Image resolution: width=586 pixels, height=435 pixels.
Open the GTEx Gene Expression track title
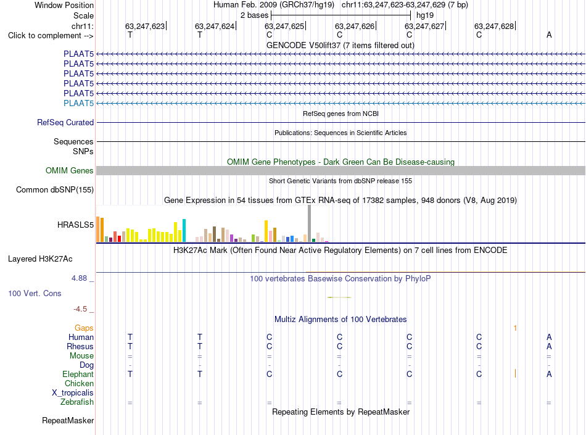click(x=340, y=201)
